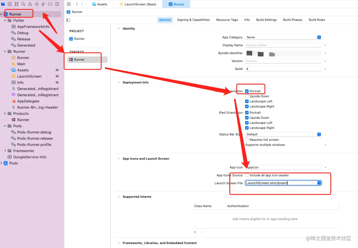Open the LaunchScreen (Base) editor tab

point(138,4)
